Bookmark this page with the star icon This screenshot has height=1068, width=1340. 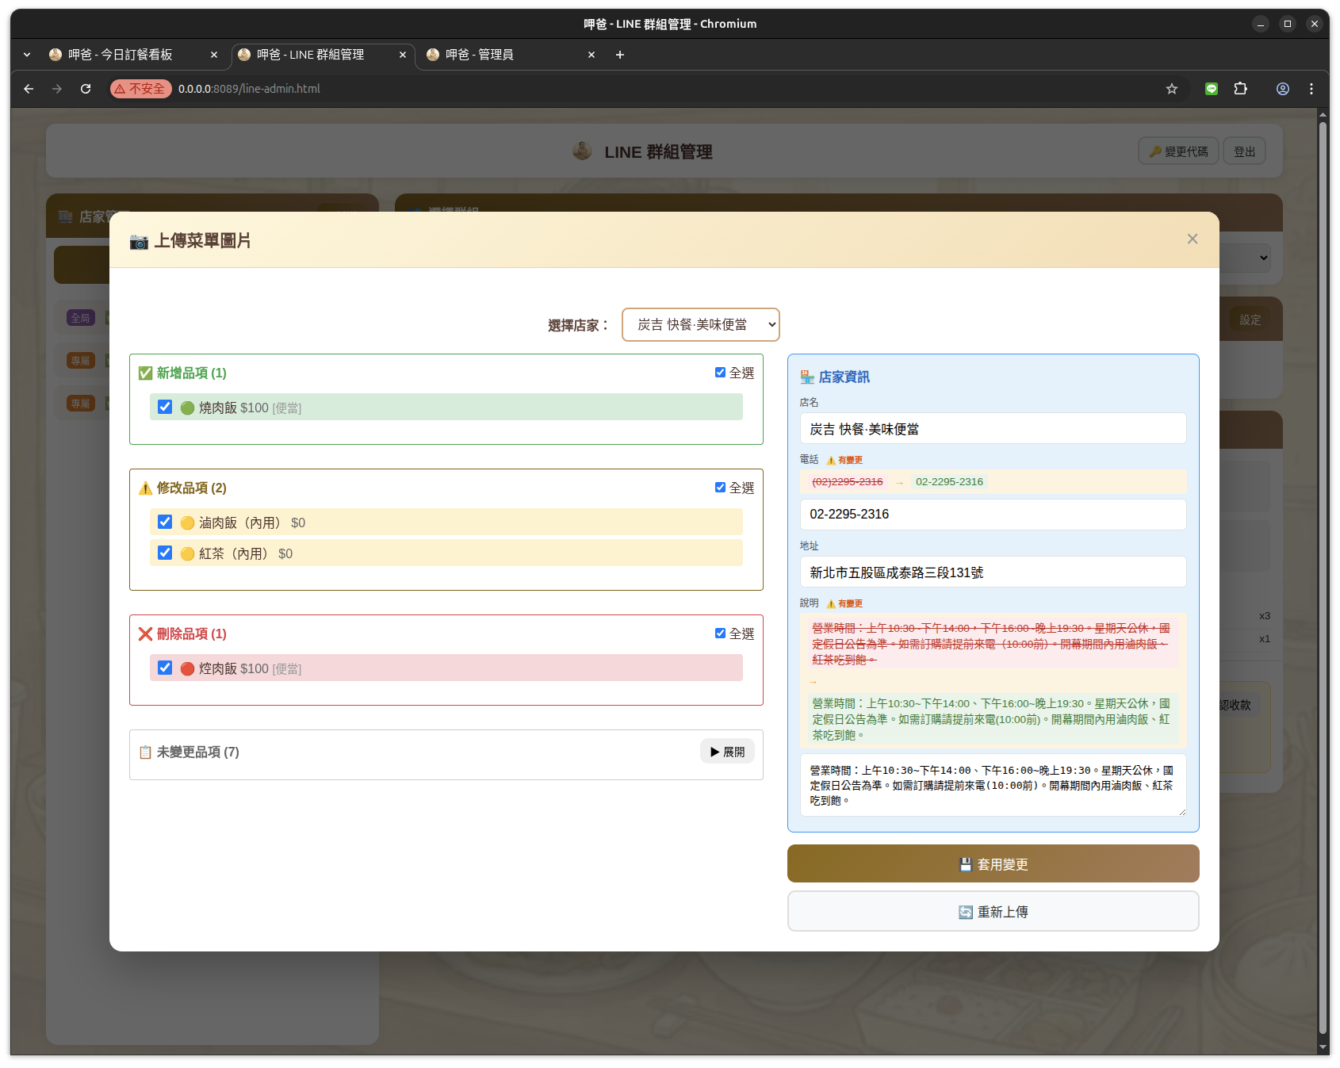tap(1171, 89)
